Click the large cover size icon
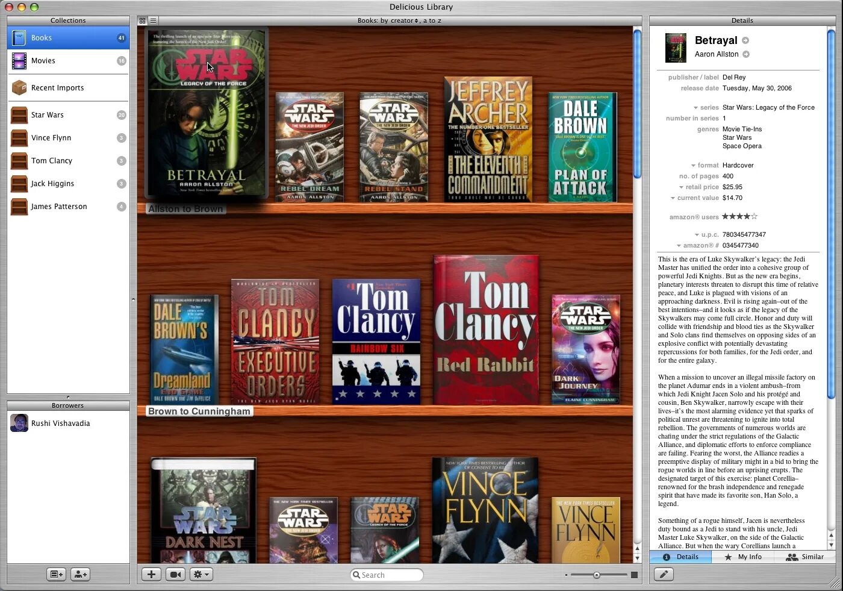Screen dimensions: 843x591 (634, 575)
